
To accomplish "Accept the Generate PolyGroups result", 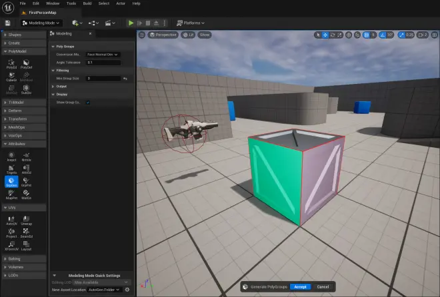I will [x=300, y=287].
